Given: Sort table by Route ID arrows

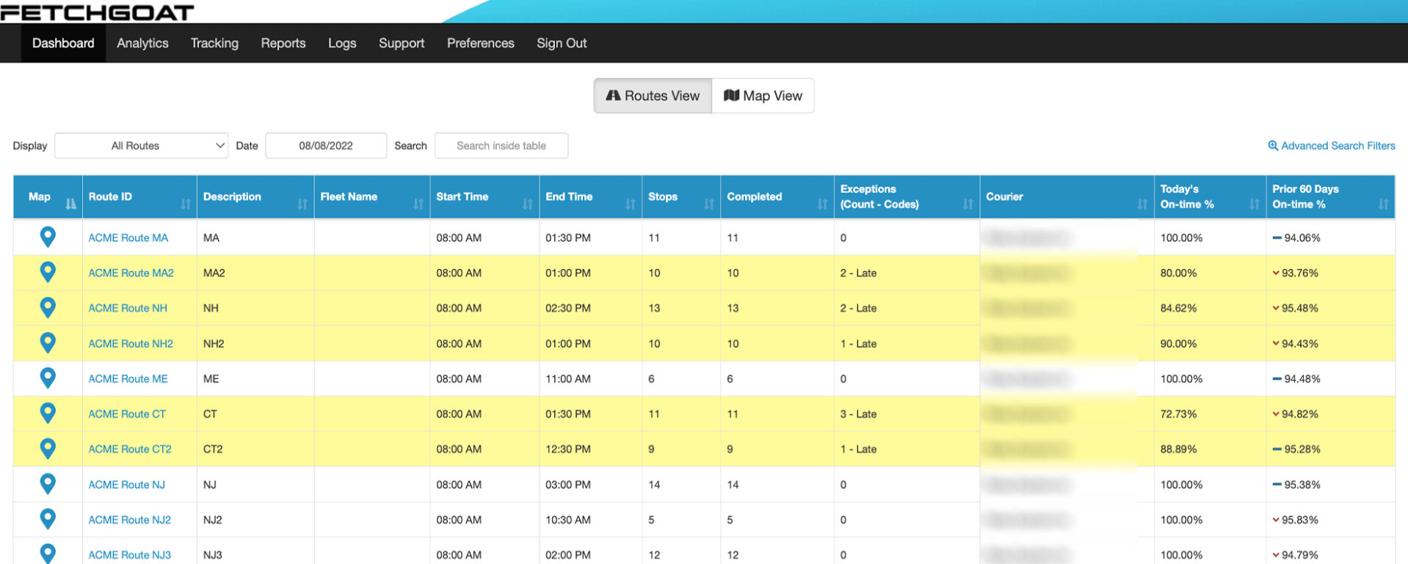Looking at the screenshot, I should [x=186, y=204].
